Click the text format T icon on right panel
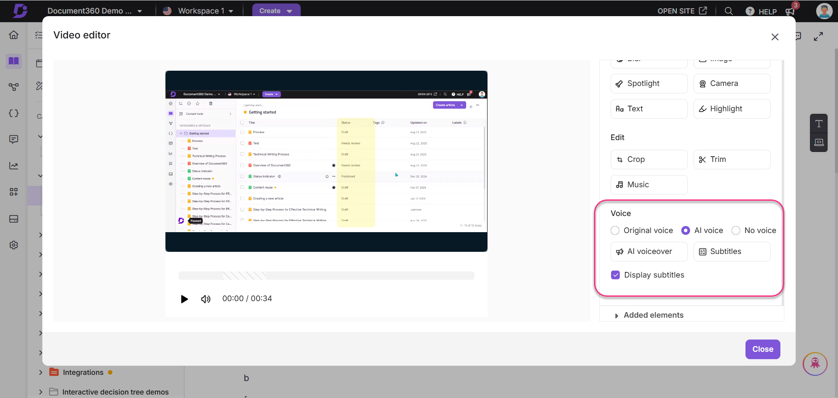 pos(819,124)
